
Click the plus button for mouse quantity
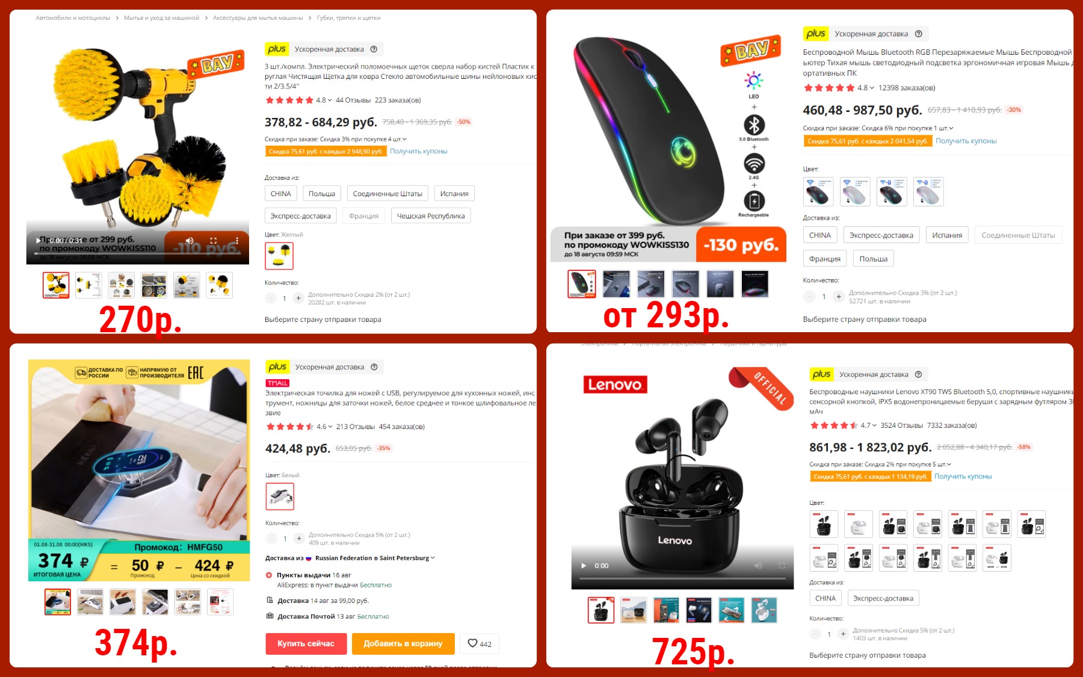tap(839, 296)
